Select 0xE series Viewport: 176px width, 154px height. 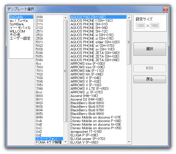49,135
